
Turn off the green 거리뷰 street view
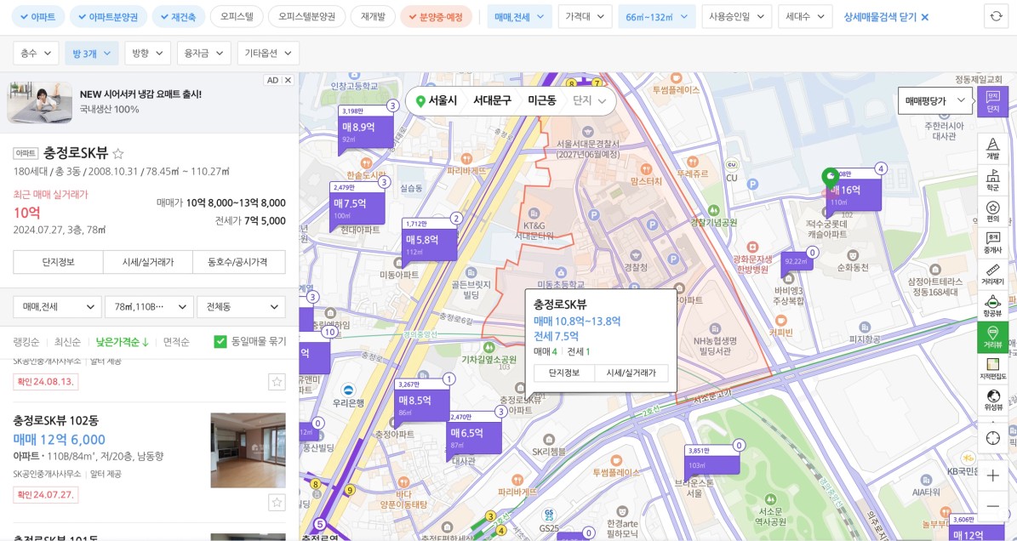coord(992,338)
